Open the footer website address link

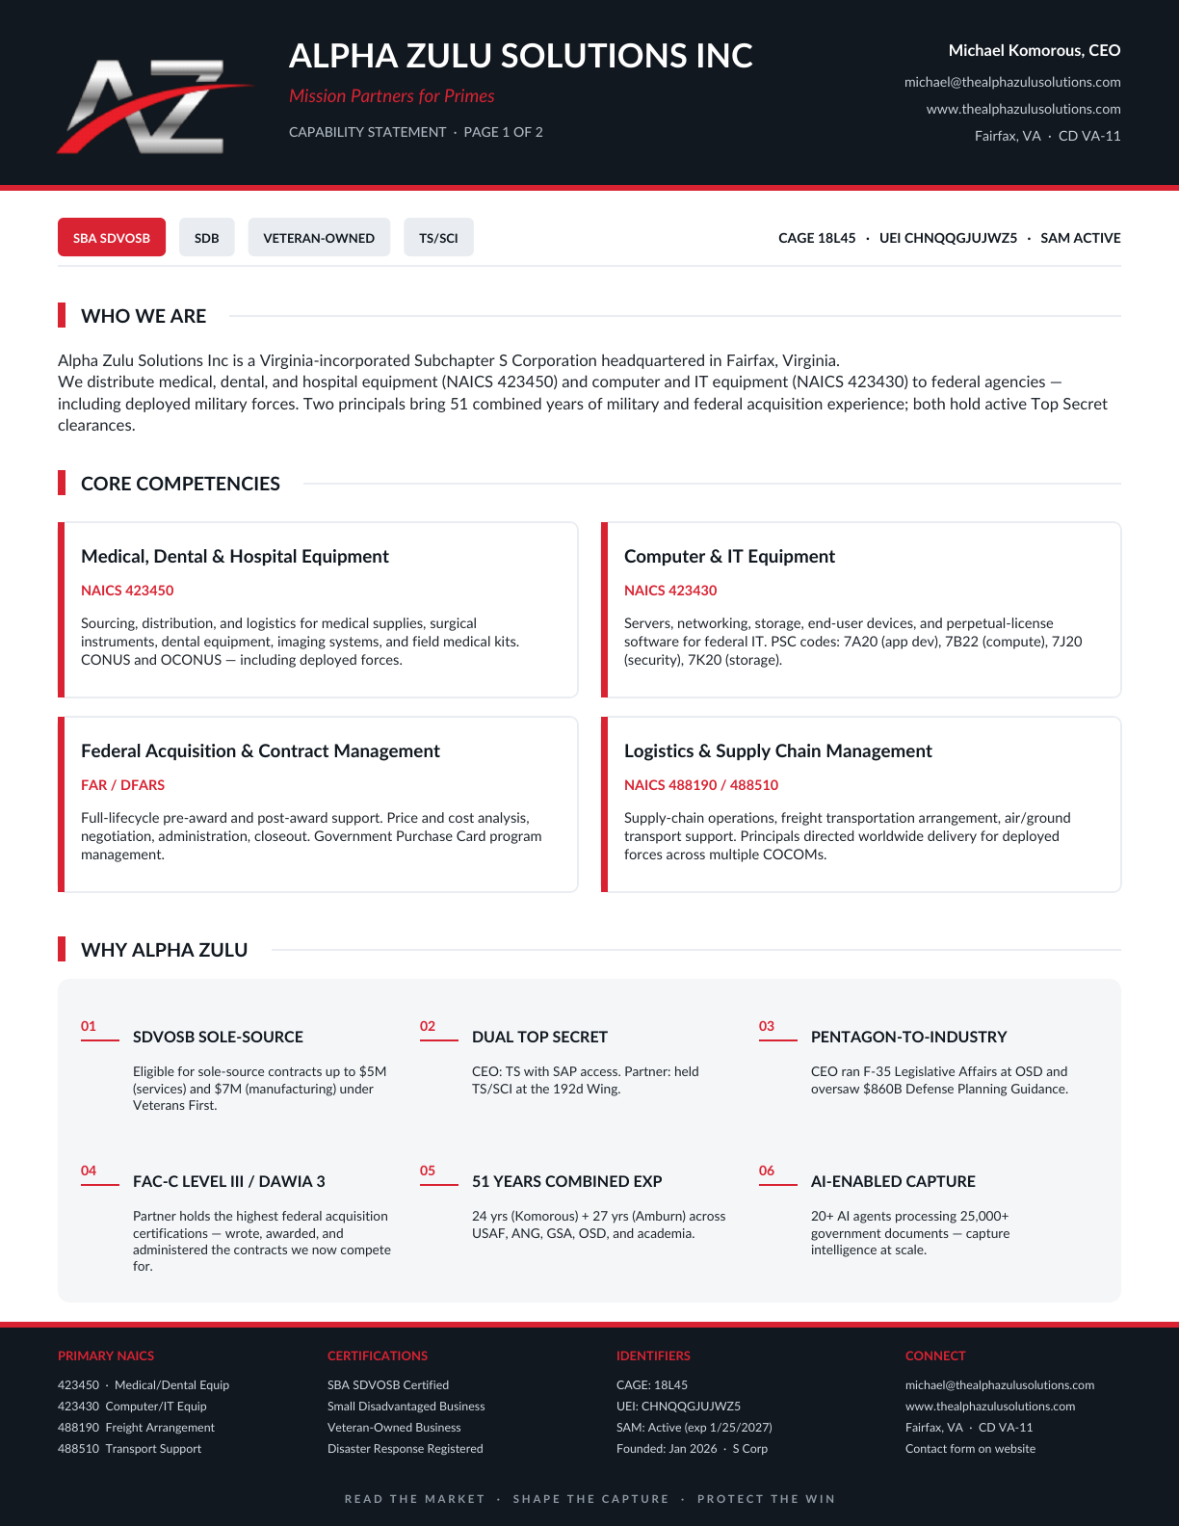click(990, 1407)
